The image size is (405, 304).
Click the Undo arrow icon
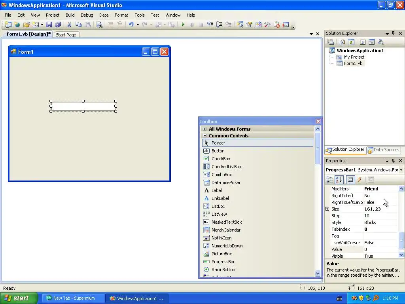tap(131, 25)
